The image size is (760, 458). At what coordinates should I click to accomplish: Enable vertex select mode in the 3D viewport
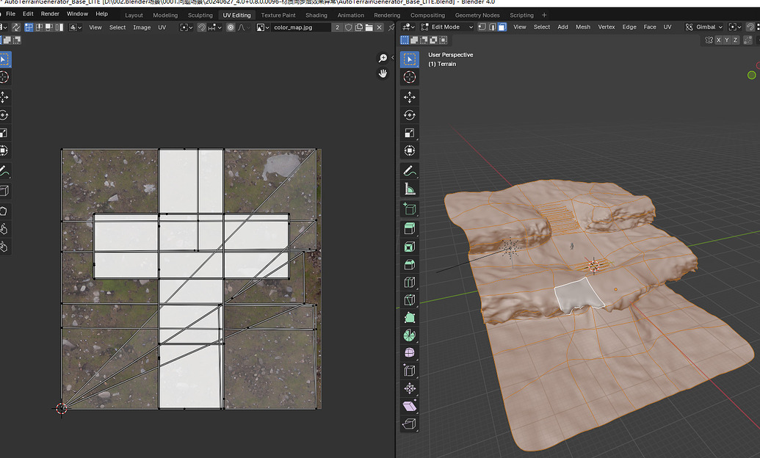pyautogui.click(x=482, y=27)
